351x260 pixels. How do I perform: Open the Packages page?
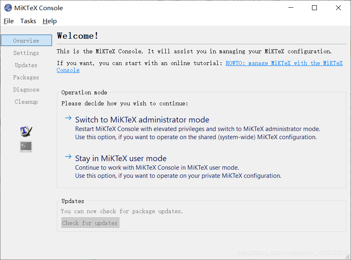coord(26,77)
